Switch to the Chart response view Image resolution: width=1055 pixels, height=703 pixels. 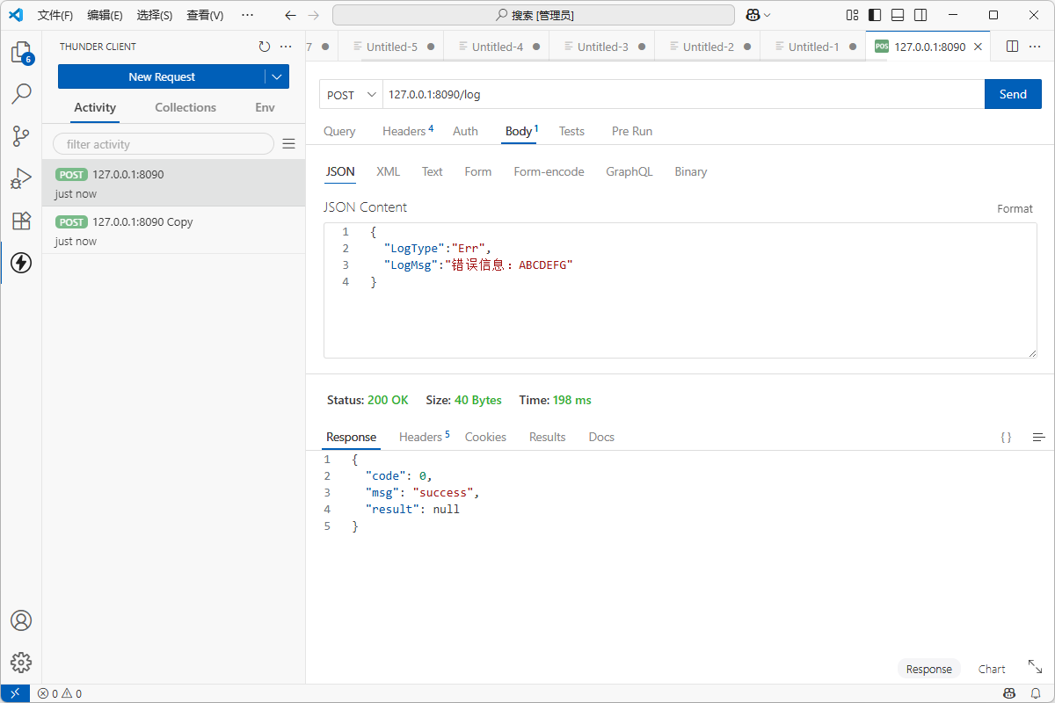point(992,669)
